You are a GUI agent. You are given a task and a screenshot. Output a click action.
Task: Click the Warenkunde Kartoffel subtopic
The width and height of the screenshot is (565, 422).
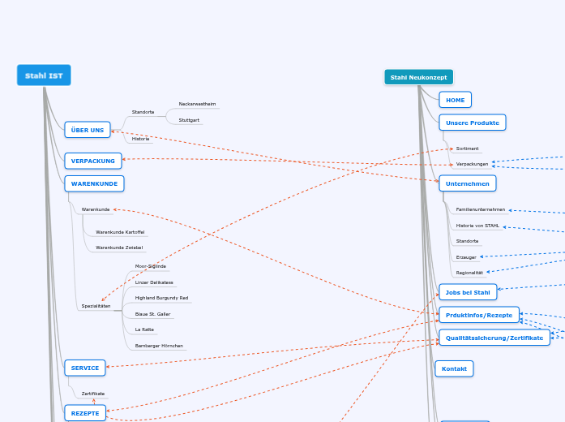[x=120, y=232]
